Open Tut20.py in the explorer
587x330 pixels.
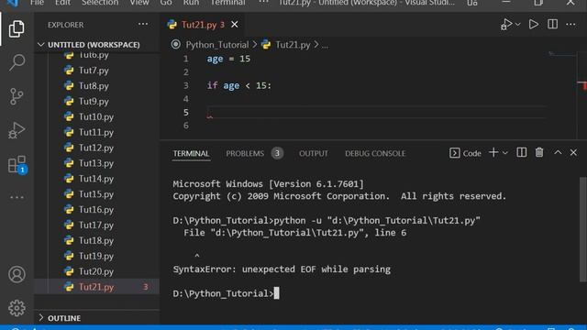coord(95,271)
